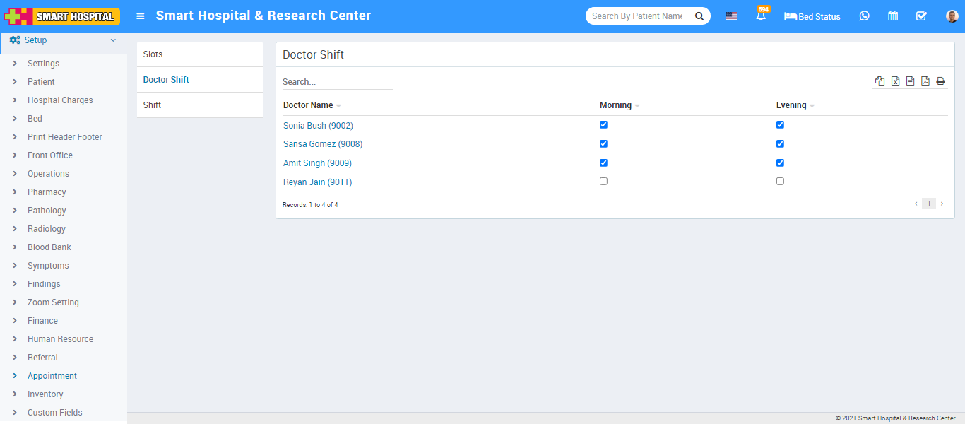Open the task checklist icon

(x=921, y=16)
